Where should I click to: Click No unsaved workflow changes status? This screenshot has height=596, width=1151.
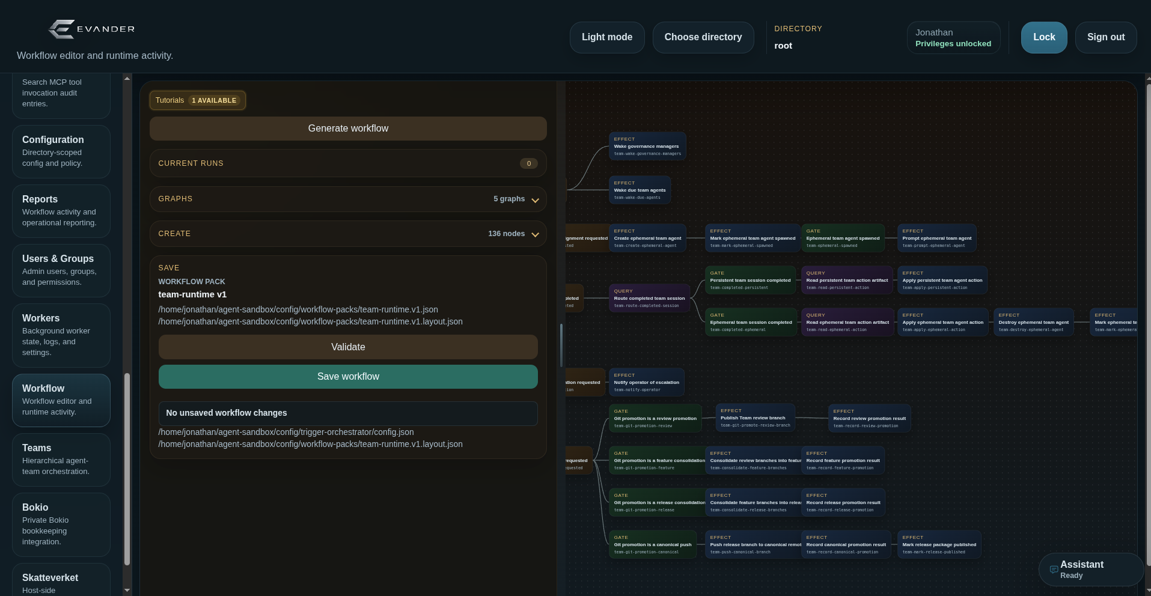(348, 413)
